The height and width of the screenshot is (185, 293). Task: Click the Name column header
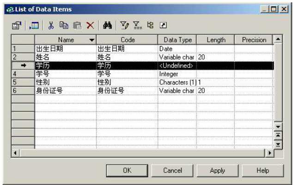pyautogui.click(x=66, y=40)
